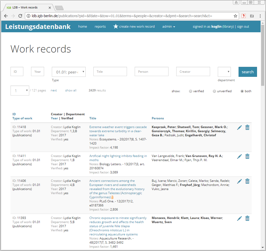Screen dimensions: 266x251
Task: Click the pencil edit icon for record 11418
Action: pyautogui.click(x=239, y=128)
